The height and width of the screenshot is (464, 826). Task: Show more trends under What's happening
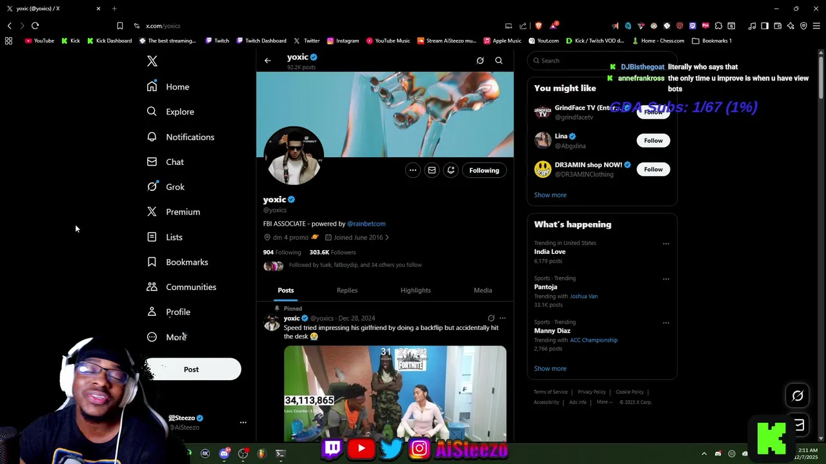[x=550, y=369]
